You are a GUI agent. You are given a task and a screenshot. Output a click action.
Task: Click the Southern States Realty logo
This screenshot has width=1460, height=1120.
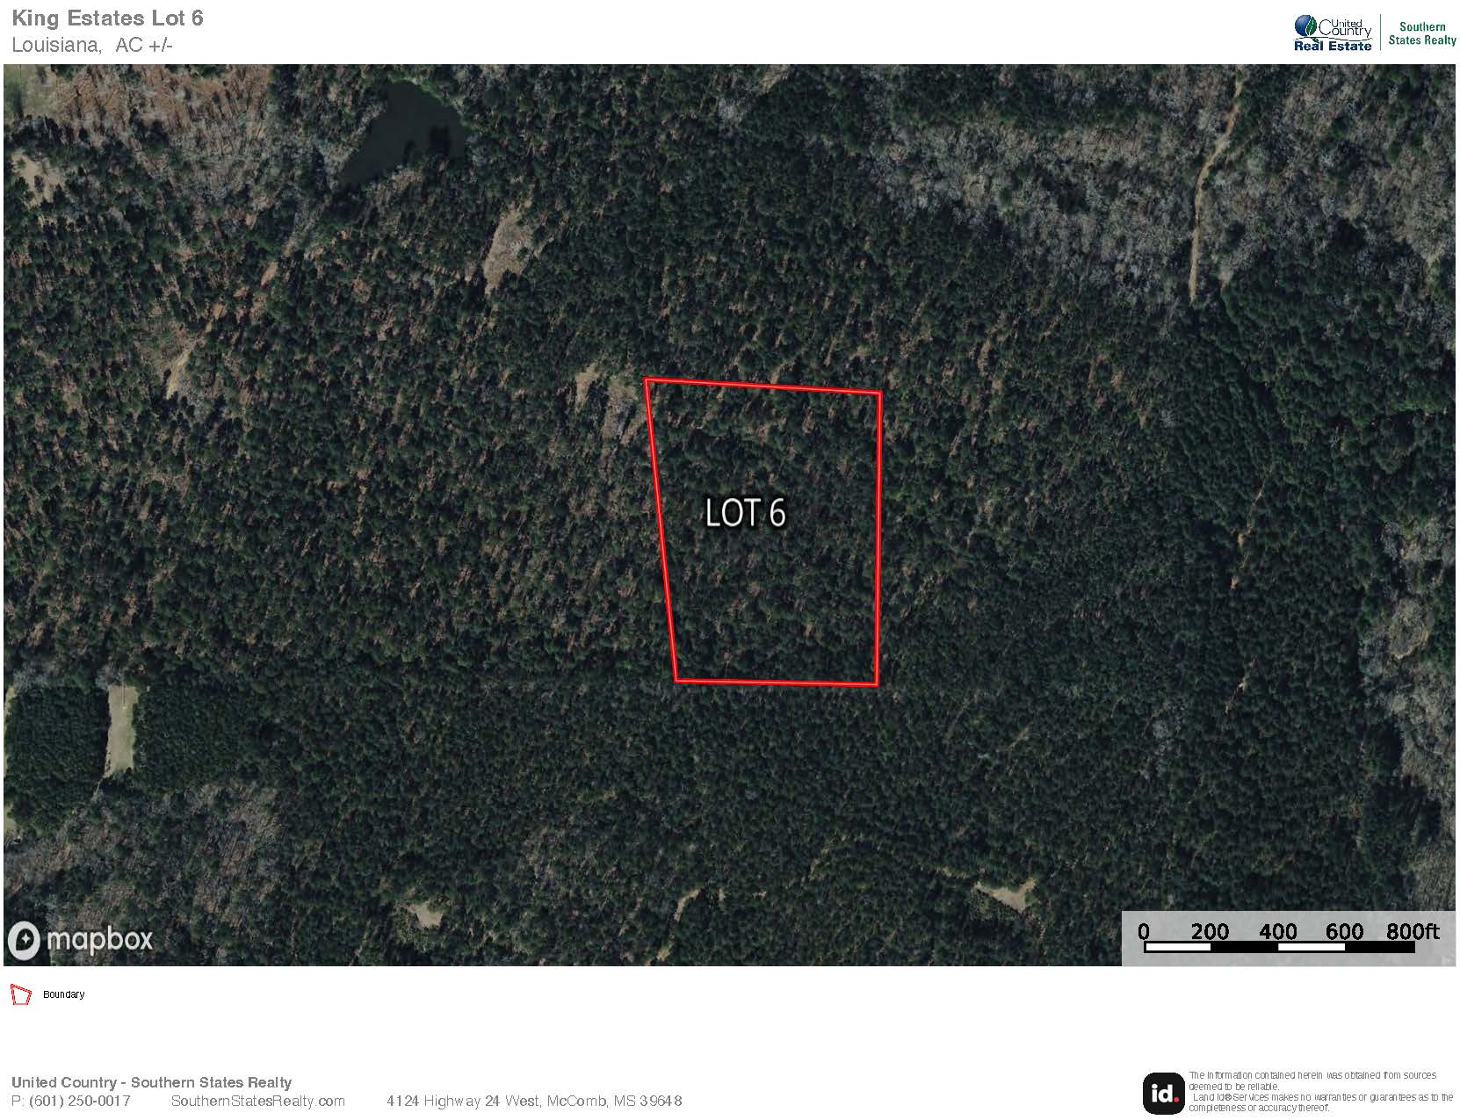coord(1422,33)
